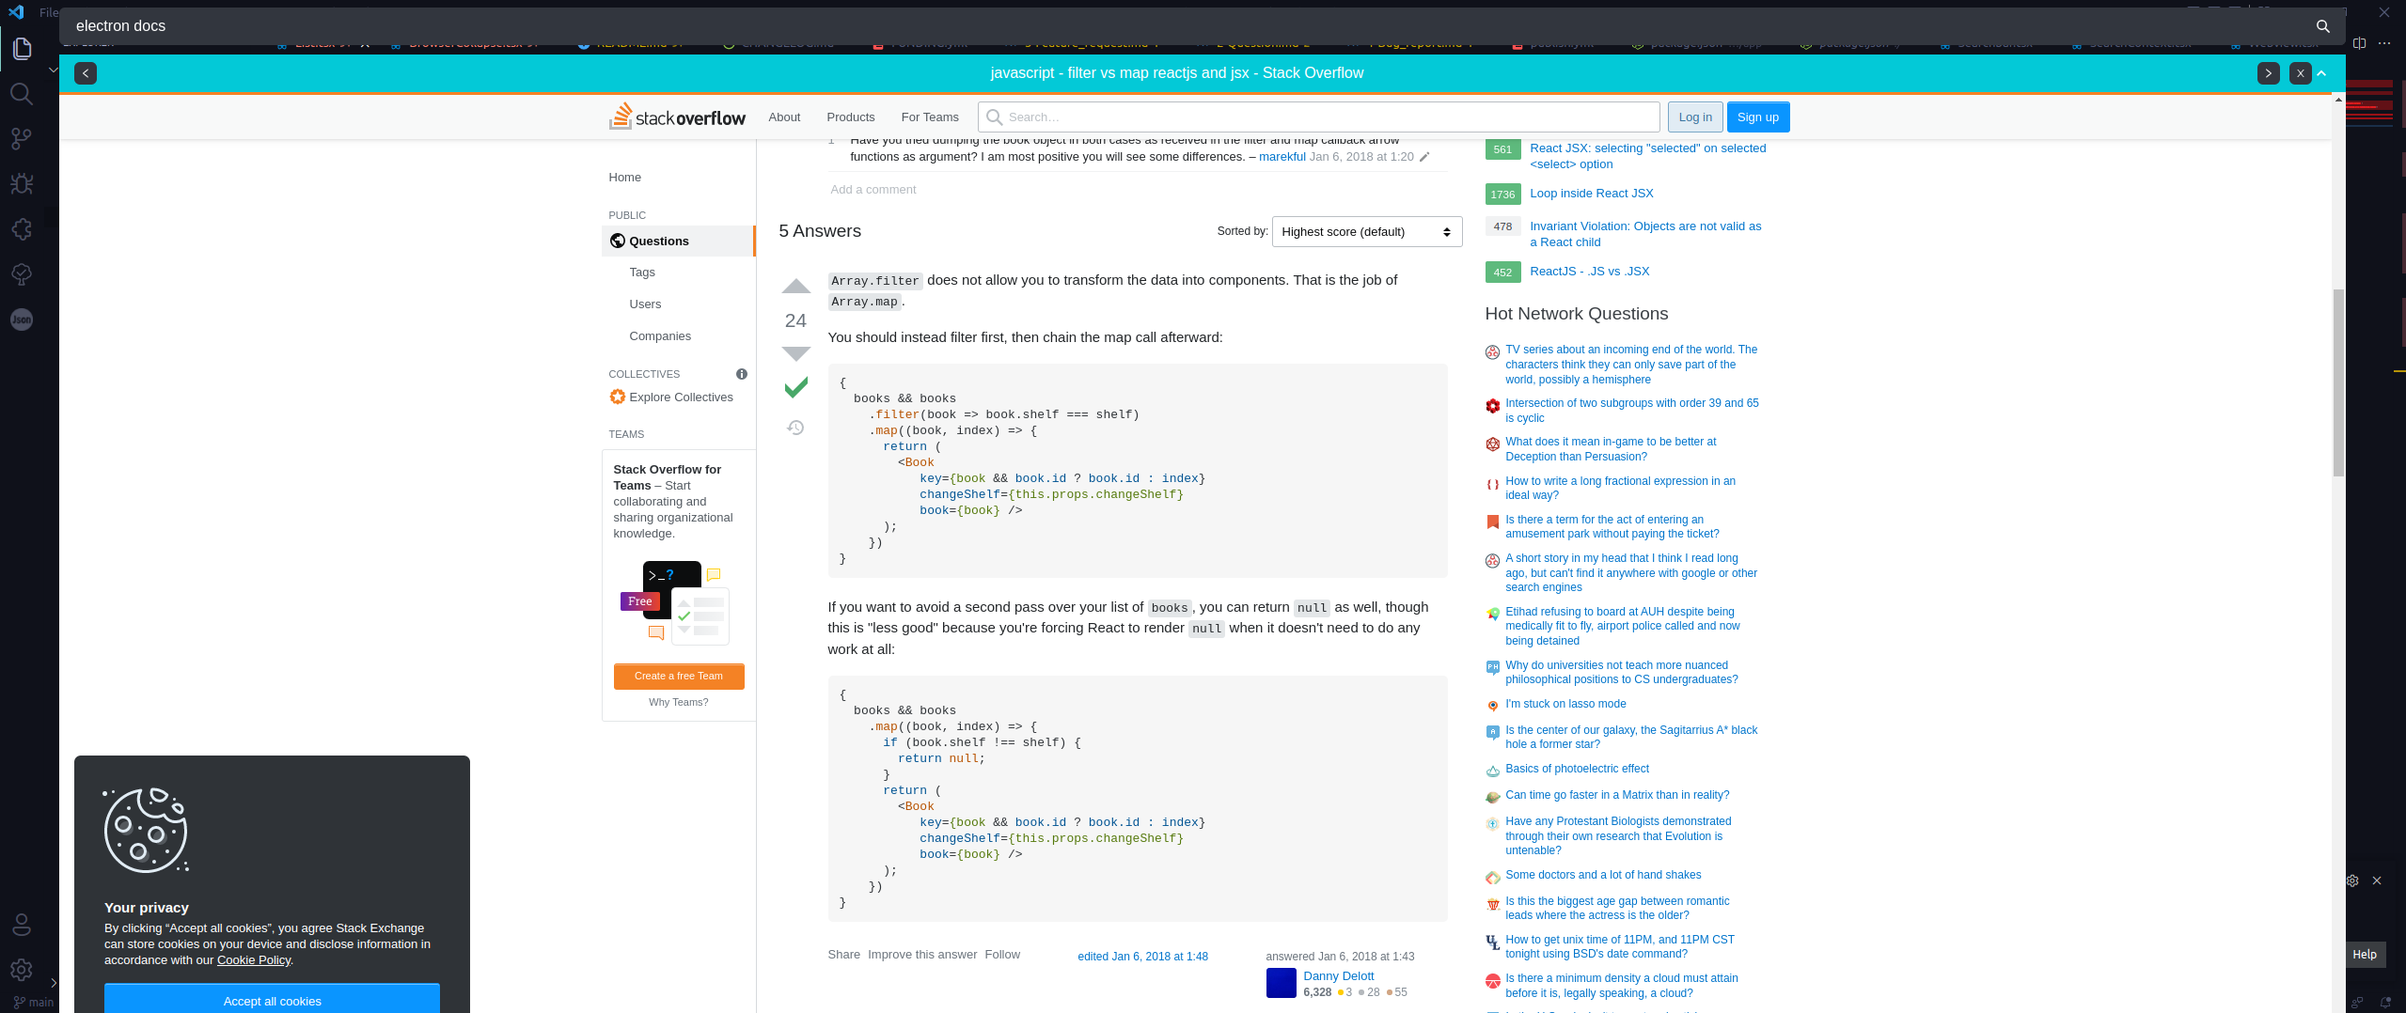Viewport: 2406px width, 1013px height.
Task: Open Basics of photoelectric effect question
Action: point(1577,769)
